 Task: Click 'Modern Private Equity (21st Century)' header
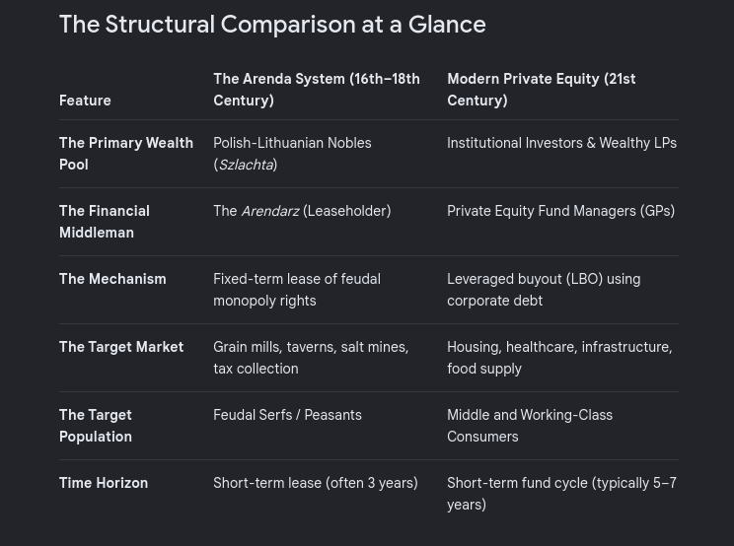coord(542,90)
